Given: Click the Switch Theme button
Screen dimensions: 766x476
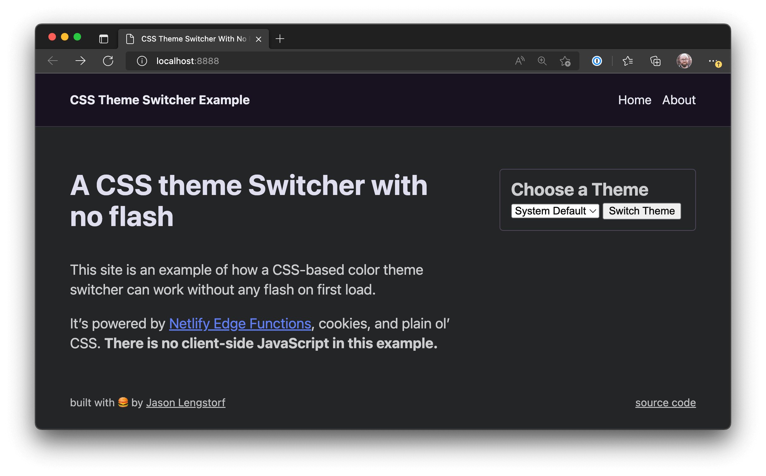Looking at the screenshot, I should pyautogui.click(x=642, y=211).
